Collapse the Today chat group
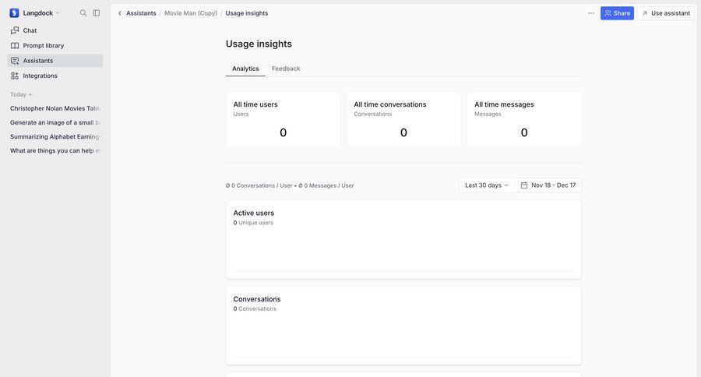Viewport: 701px width, 377px height. (21, 94)
